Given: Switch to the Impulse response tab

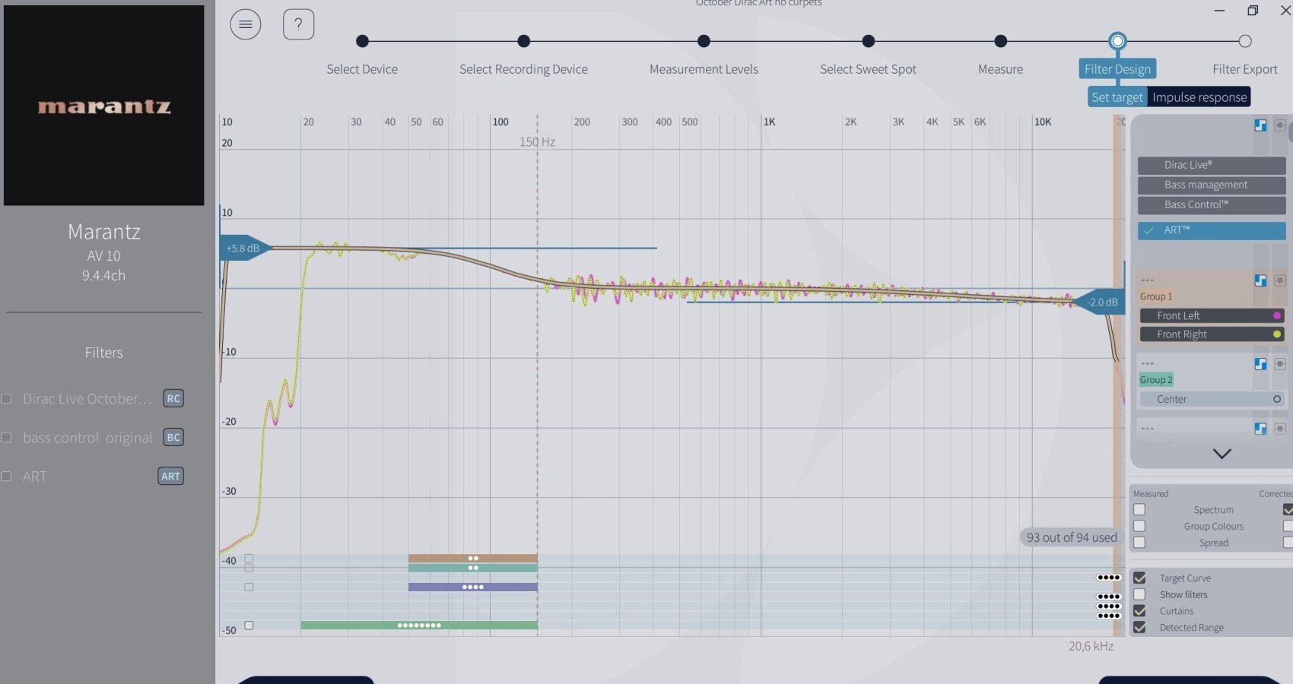Looking at the screenshot, I should (1199, 97).
